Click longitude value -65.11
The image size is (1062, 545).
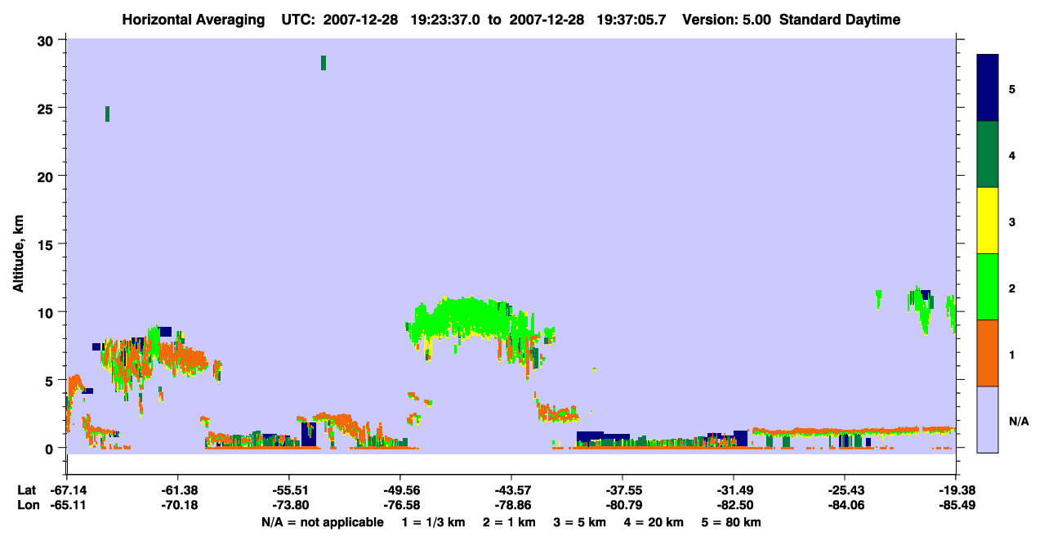click(x=67, y=505)
